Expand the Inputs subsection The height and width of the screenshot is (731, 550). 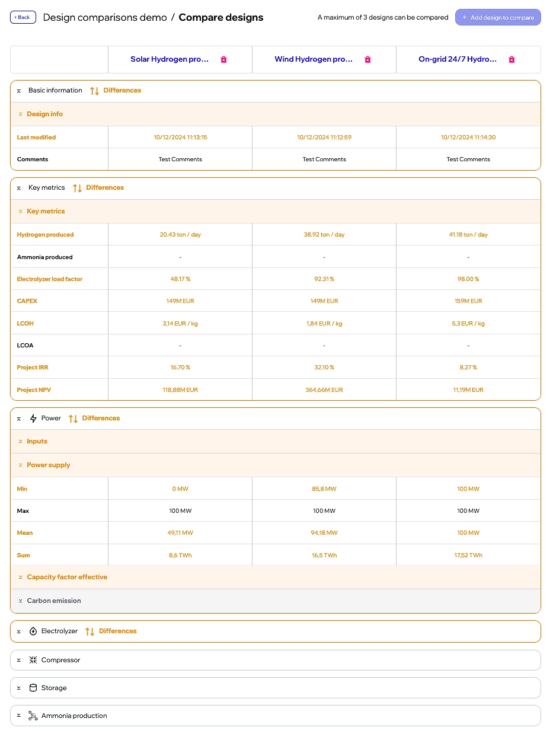tap(21, 441)
